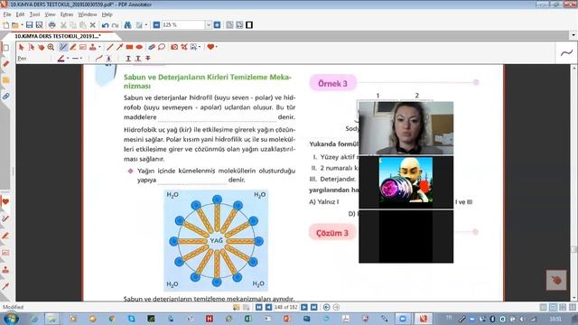Select the 10.KIMYA DERS TESTOKUL document tab
Viewport: 578px width, 325px height.
(58, 36)
